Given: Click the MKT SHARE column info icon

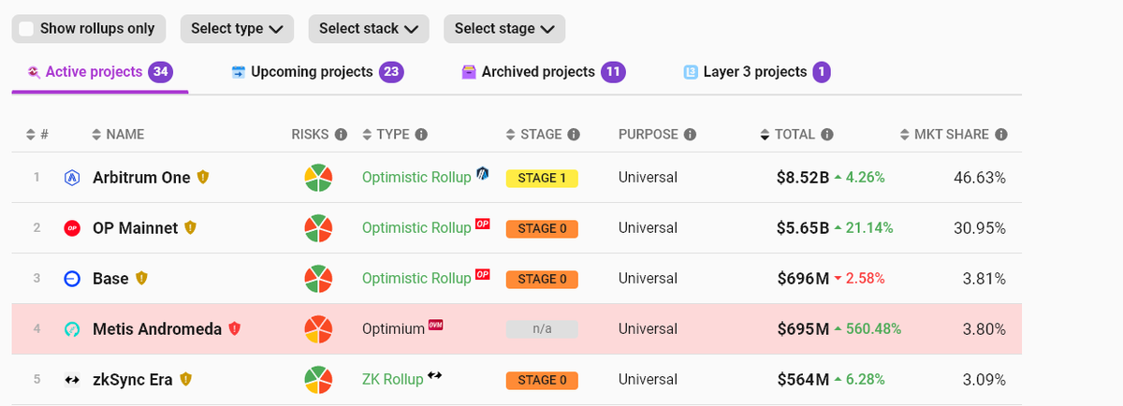Looking at the screenshot, I should 1001,135.
